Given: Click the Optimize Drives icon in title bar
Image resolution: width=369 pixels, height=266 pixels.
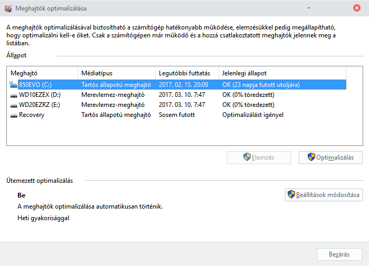Looking at the screenshot, I should pos(7,8).
